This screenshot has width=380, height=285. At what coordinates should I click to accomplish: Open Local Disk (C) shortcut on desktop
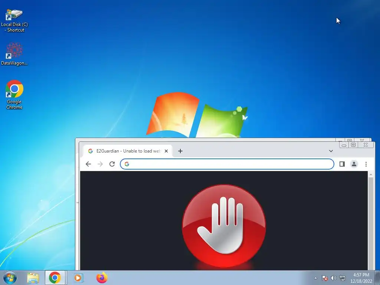[14, 21]
